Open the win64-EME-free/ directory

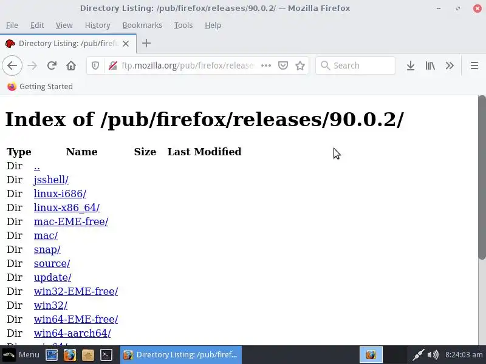(x=76, y=319)
